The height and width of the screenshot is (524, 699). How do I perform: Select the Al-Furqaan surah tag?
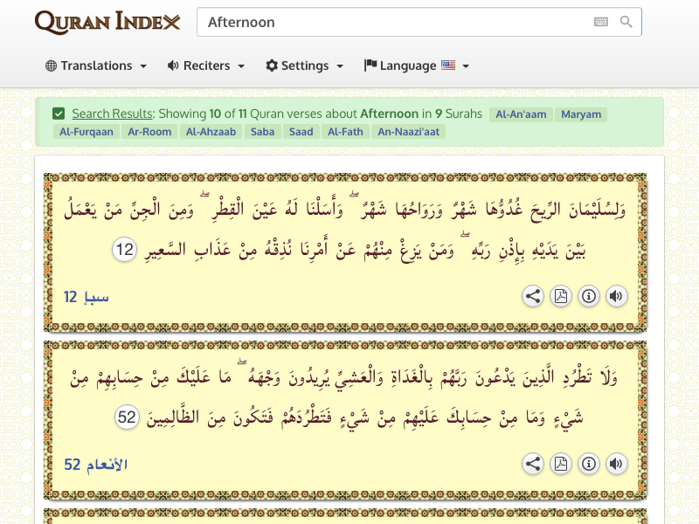click(87, 132)
